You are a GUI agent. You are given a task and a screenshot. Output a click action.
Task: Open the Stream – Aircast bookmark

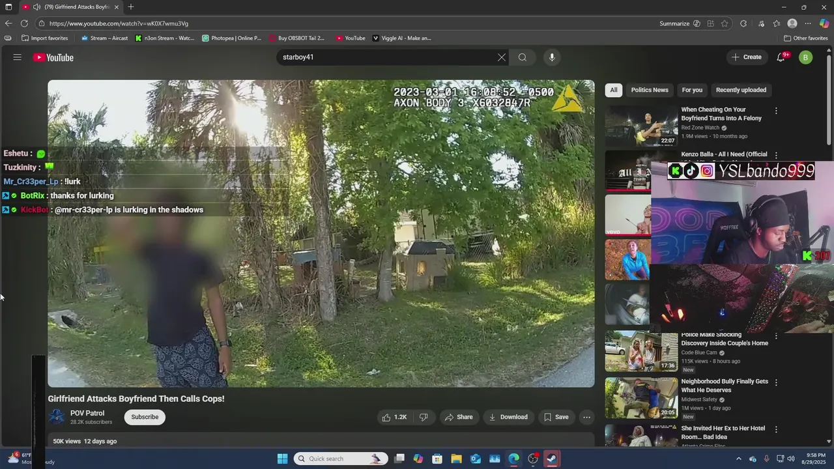104,38
